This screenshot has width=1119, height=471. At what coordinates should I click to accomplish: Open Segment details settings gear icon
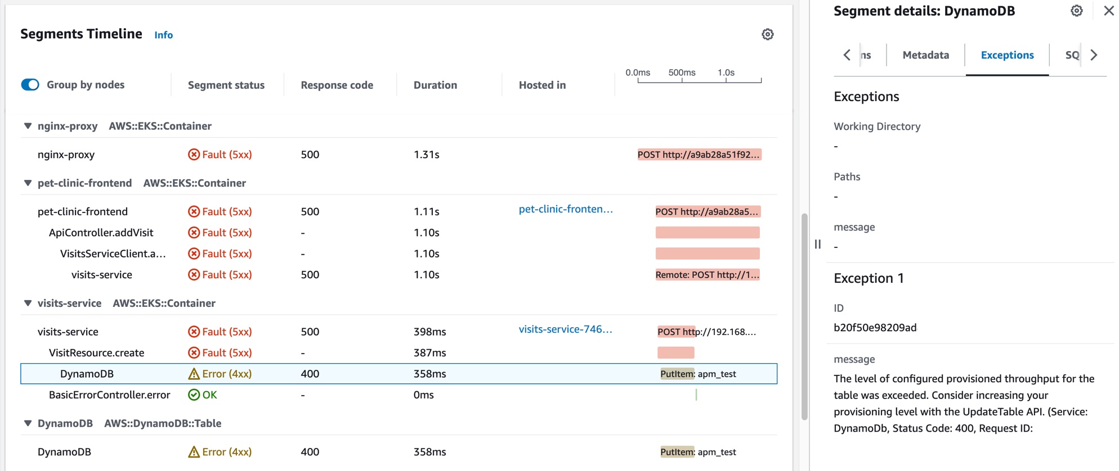(1076, 11)
